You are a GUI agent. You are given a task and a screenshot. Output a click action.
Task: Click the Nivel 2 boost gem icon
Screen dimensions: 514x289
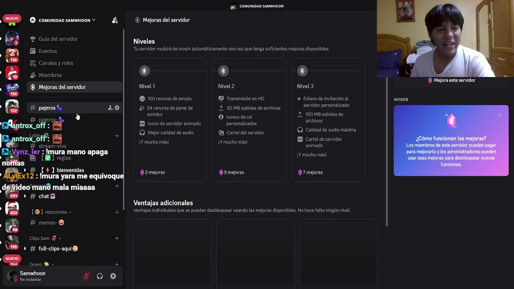[x=223, y=71]
